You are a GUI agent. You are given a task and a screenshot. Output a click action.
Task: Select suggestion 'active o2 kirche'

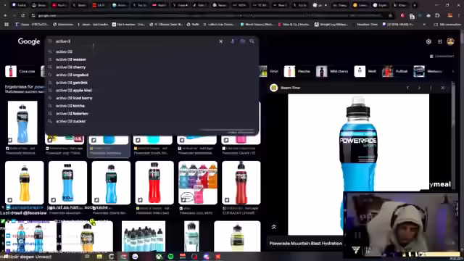152,106
